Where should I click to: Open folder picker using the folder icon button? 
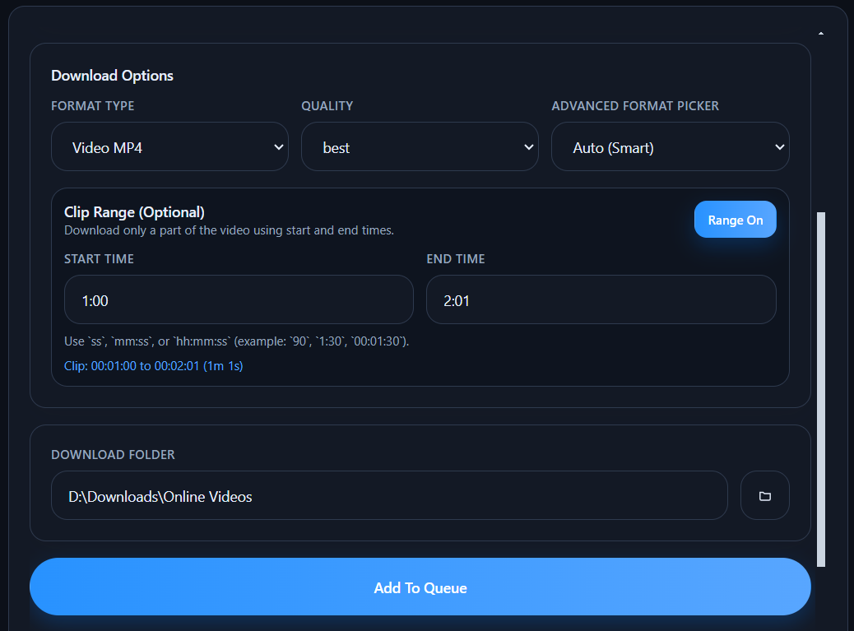tap(764, 495)
